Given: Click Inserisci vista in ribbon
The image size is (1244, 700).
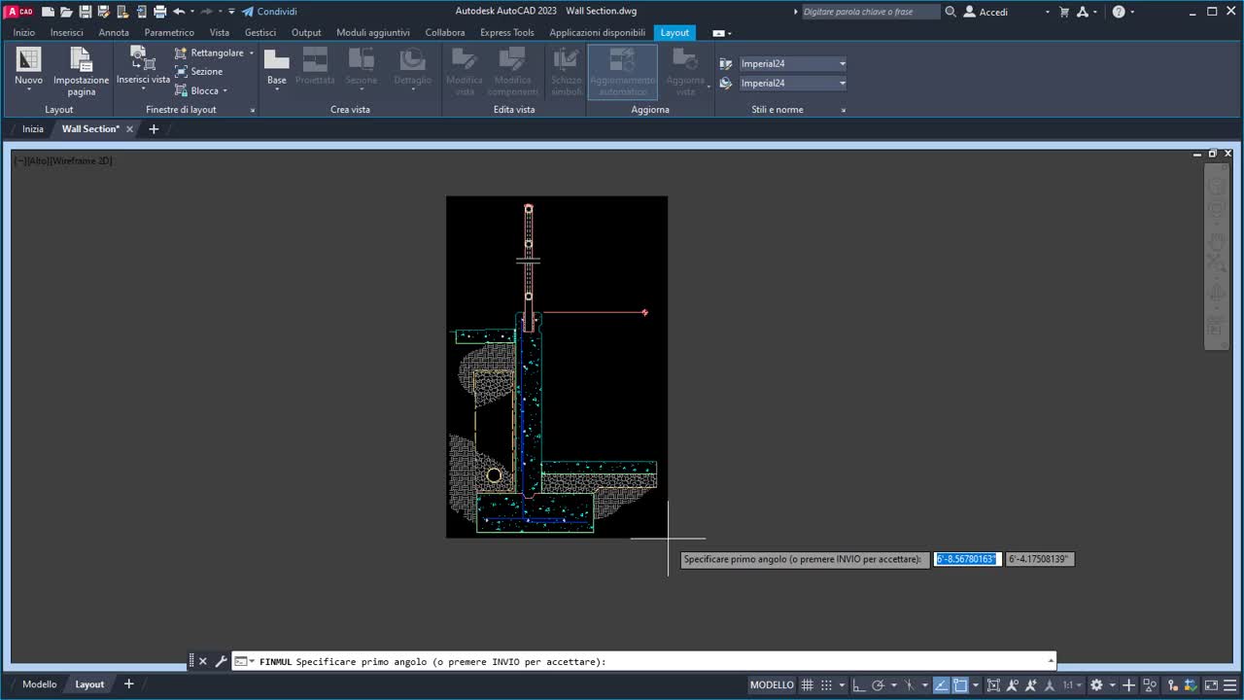Looking at the screenshot, I should [143, 59].
